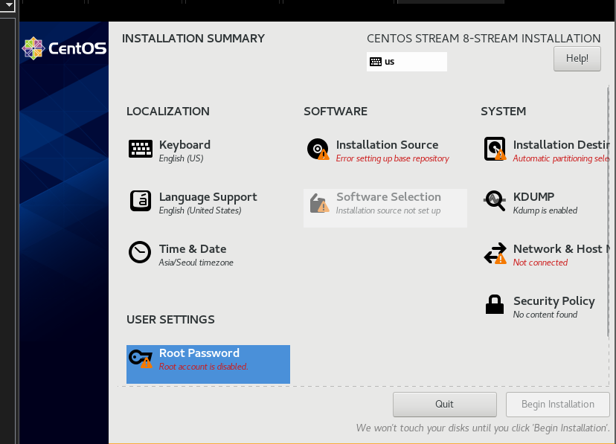616x444 pixels.
Task: Click the Help! button
Action: (x=577, y=59)
